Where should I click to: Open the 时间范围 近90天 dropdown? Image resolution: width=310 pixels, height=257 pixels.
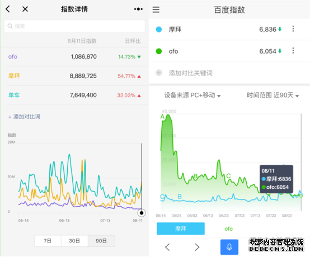pyautogui.click(x=273, y=95)
